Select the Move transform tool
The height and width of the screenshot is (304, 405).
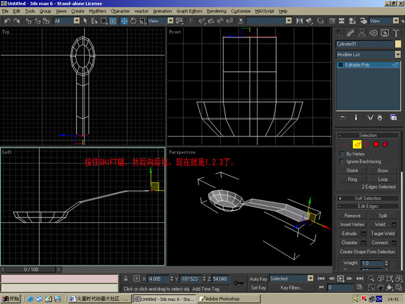coord(124,21)
